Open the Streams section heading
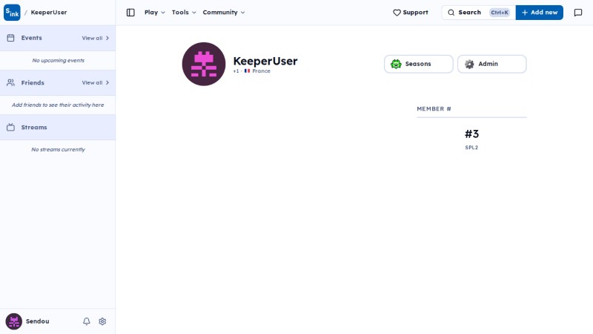The image size is (593, 334). 34,127
